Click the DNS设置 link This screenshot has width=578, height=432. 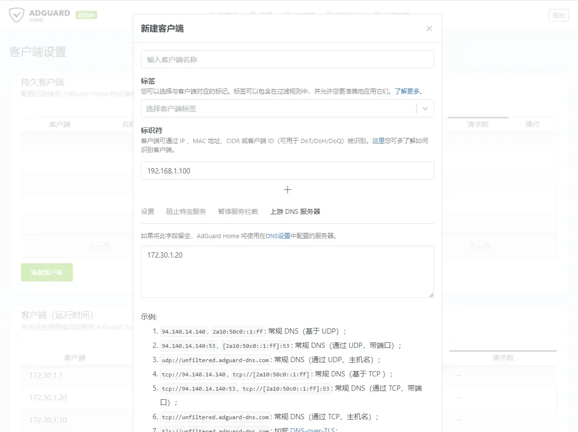pyautogui.click(x=278, y=236)
